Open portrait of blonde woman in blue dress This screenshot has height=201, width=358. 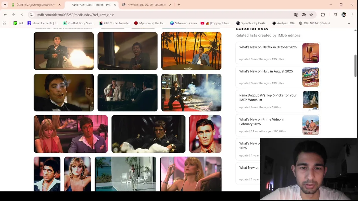[77, 174]
